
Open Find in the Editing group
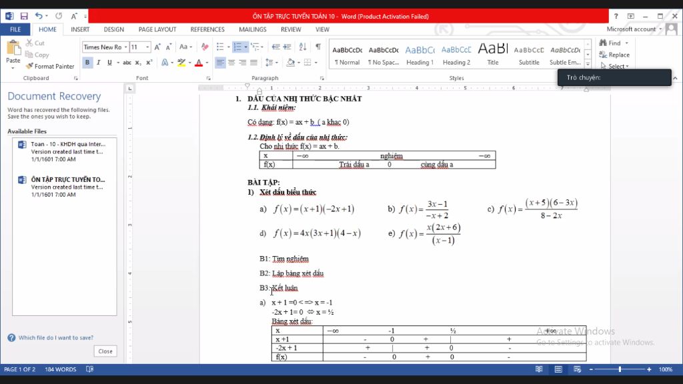coord(610,43)
